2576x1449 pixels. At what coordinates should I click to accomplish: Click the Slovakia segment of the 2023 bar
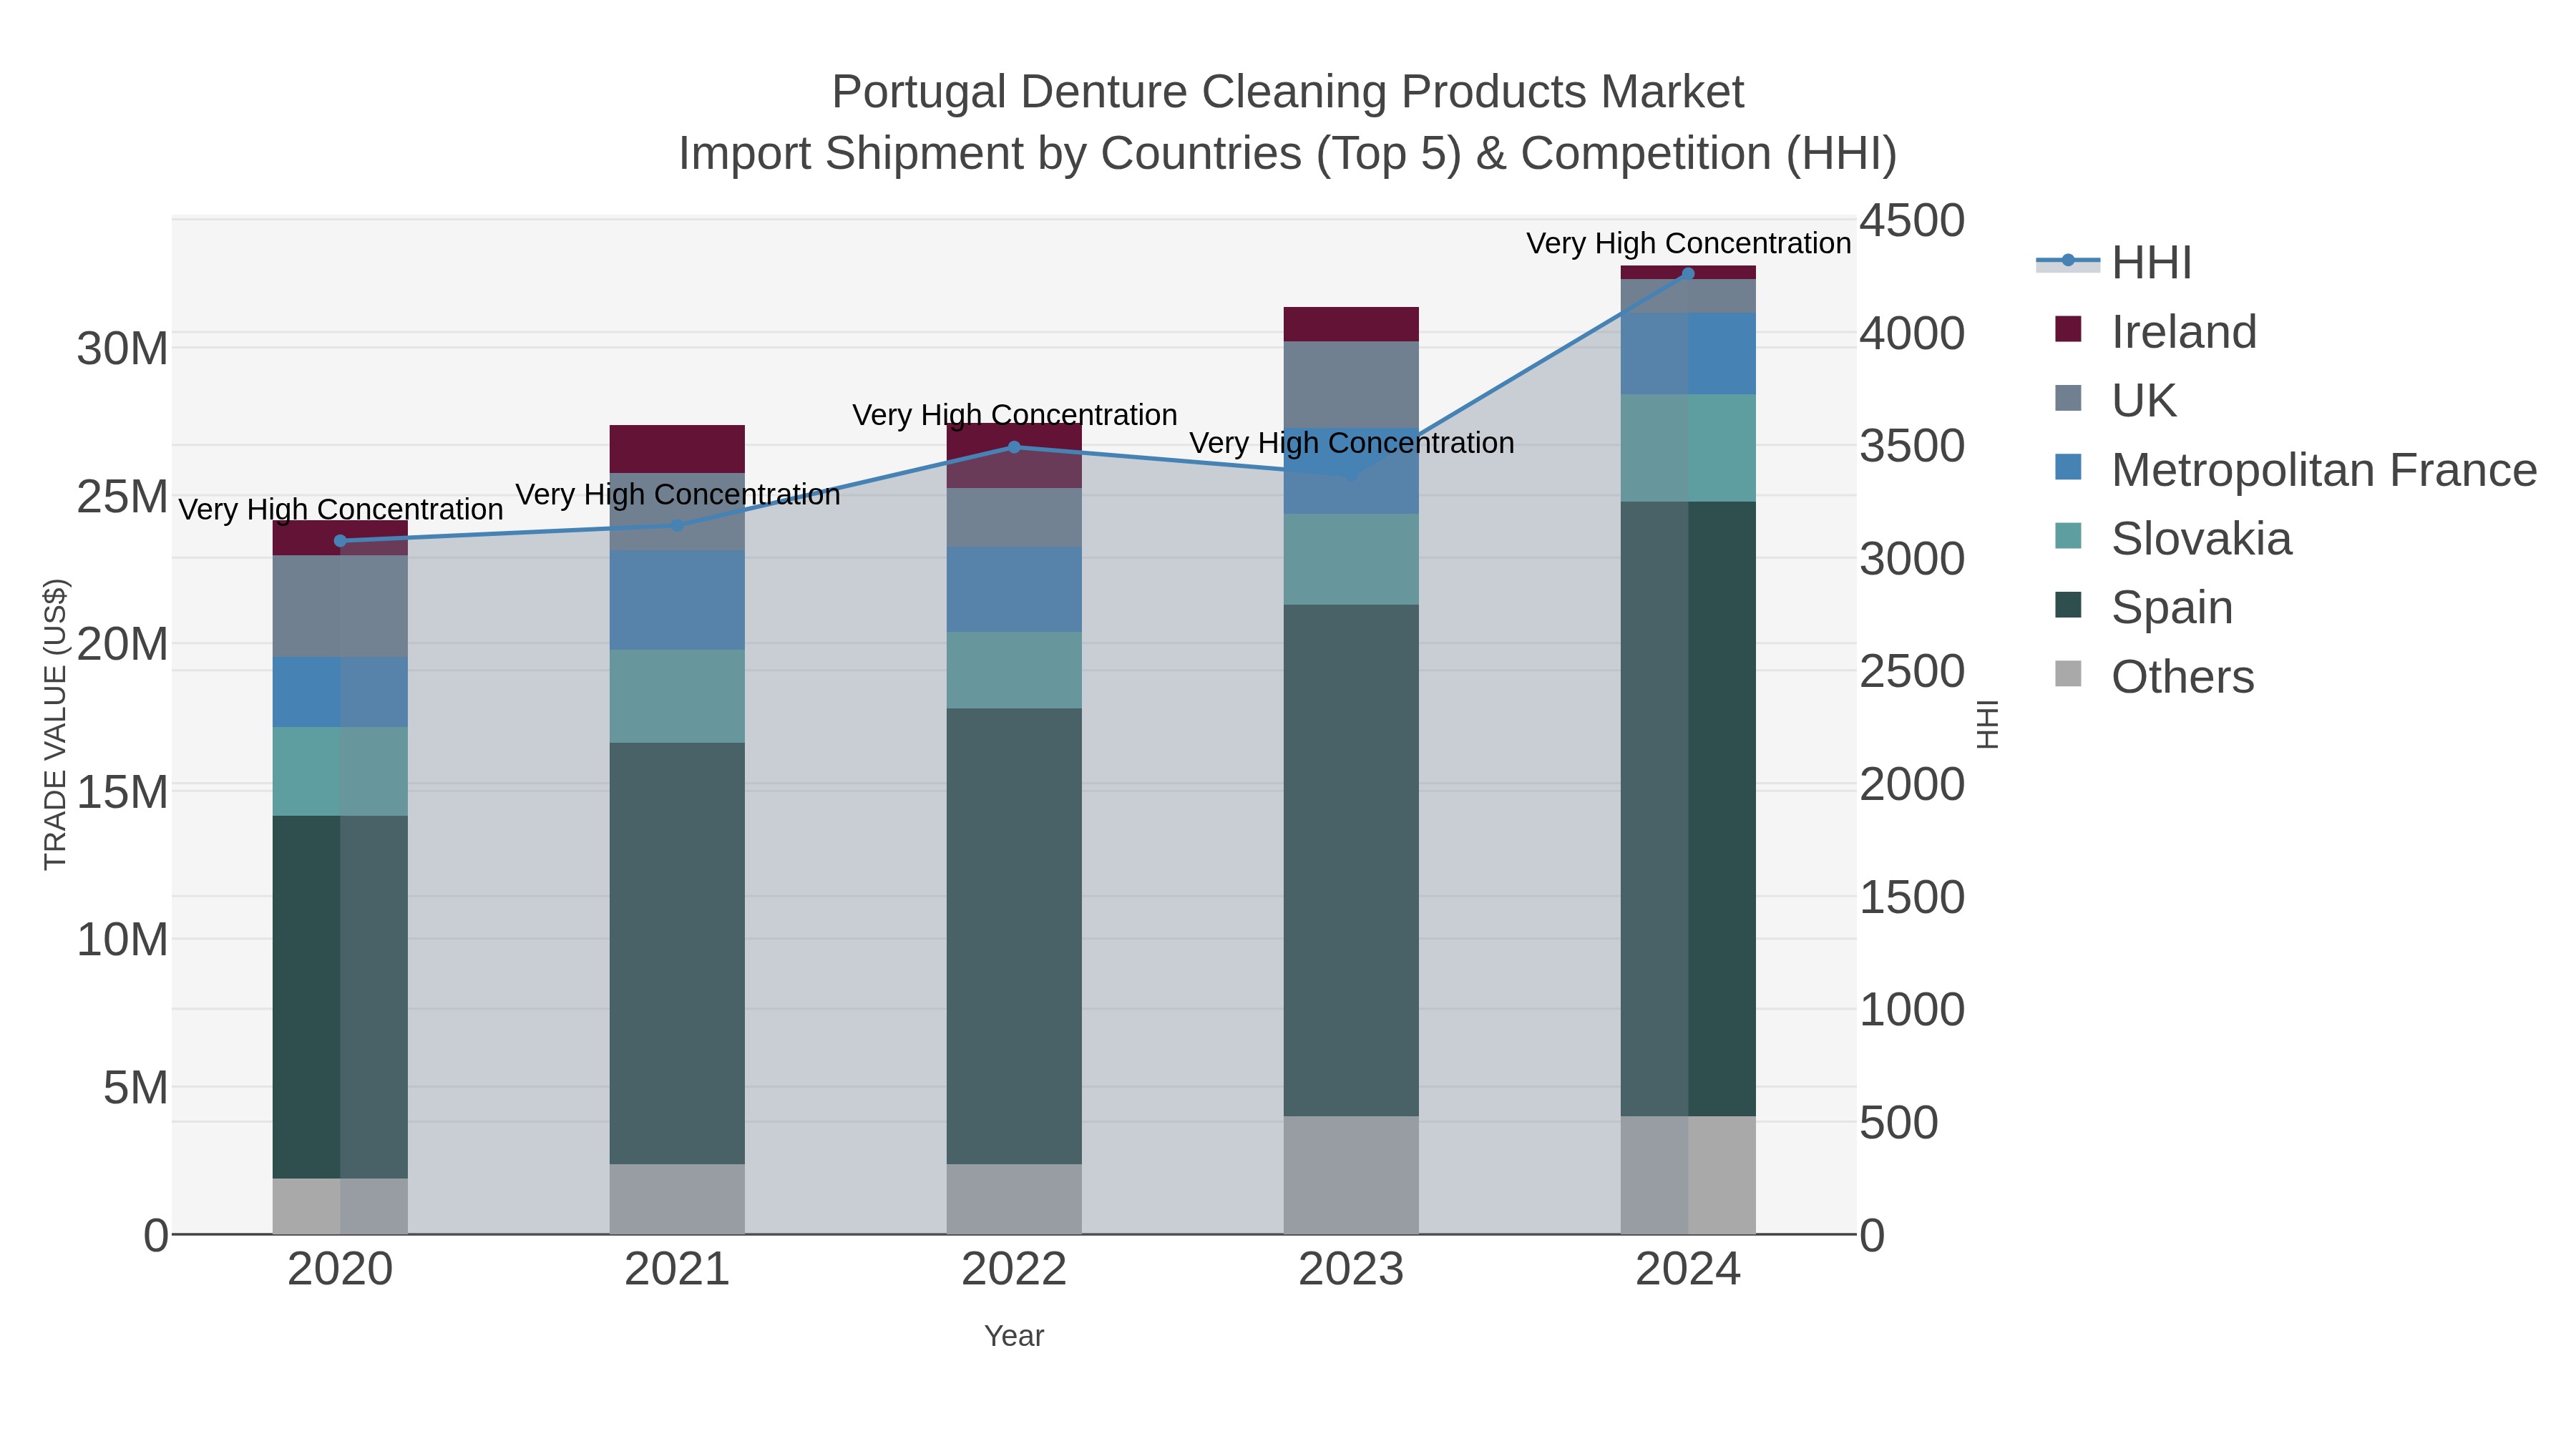tap(1351, 559)
